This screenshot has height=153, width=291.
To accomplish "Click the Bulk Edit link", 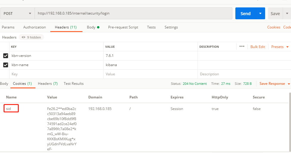I will point(258,47).
